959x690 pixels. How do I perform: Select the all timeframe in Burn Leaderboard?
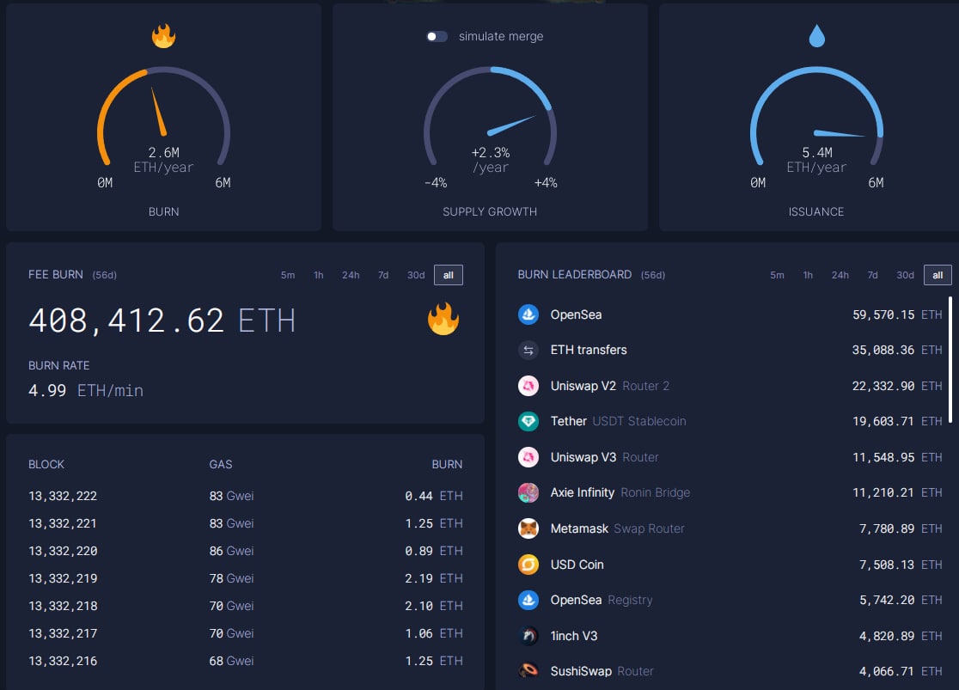[x=938, y=275]
